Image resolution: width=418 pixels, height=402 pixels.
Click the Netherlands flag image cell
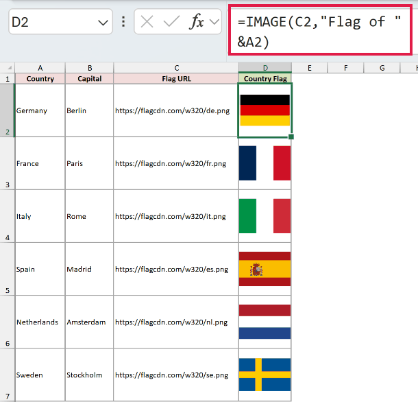point(265,322)
